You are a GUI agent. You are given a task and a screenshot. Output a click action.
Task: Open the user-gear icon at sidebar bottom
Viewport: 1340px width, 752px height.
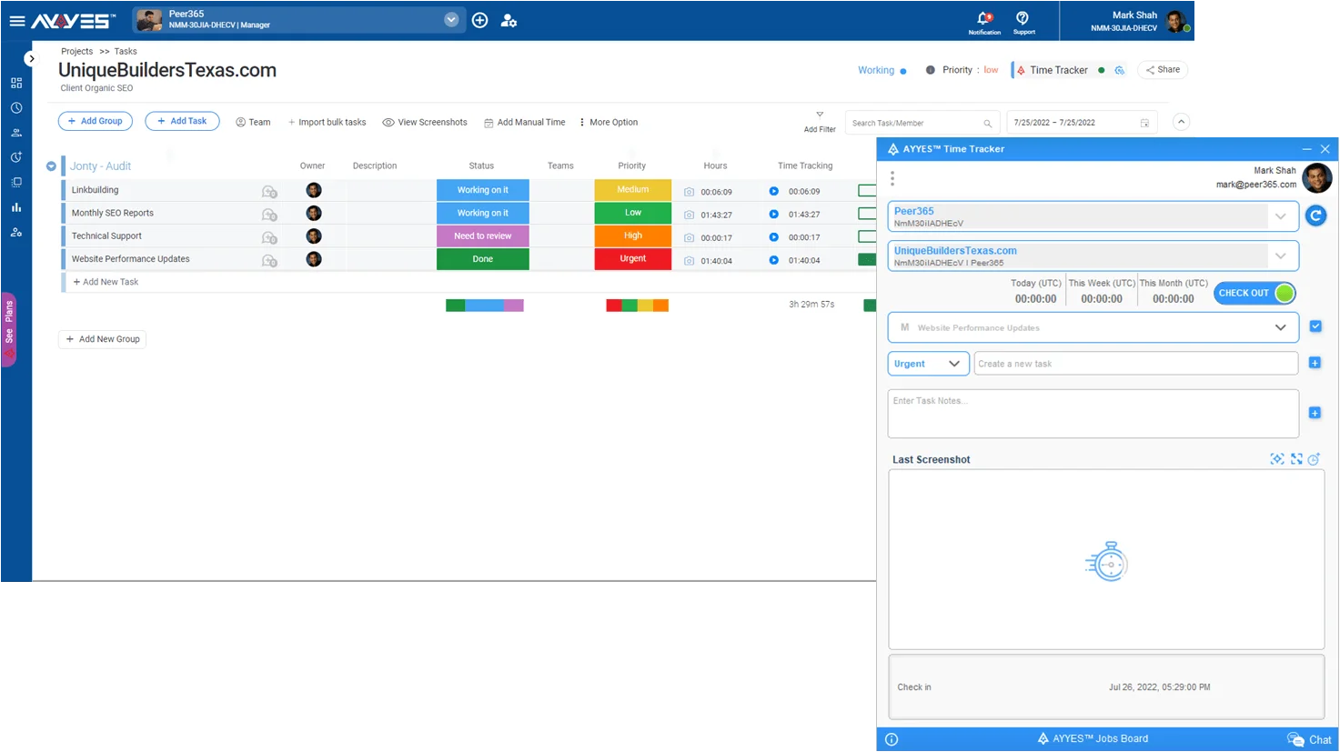[x=16, y=232]
